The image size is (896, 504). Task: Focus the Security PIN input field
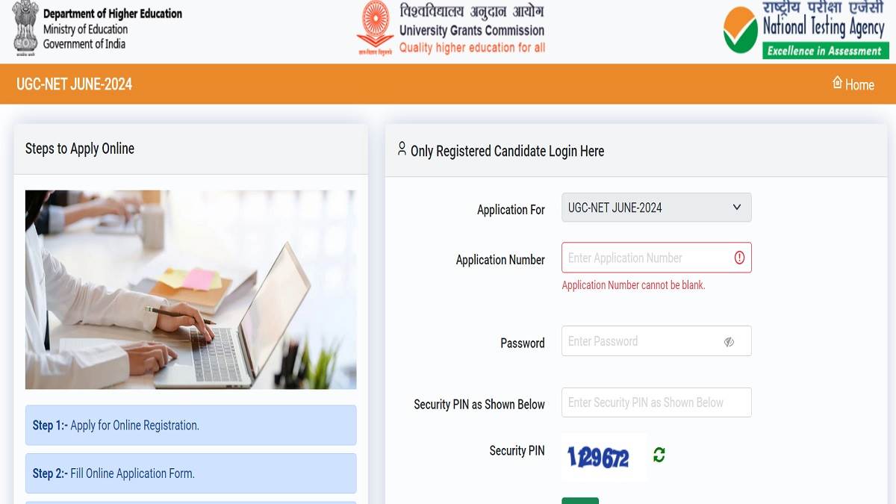tap(656, 402)
